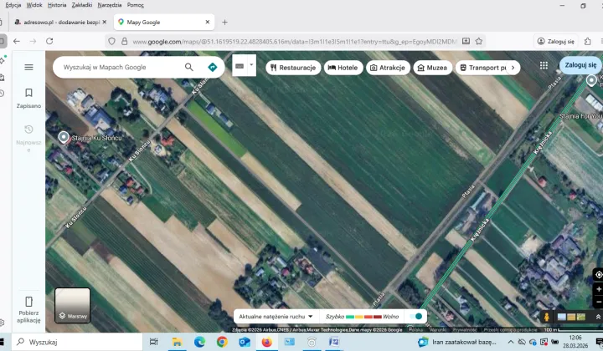Focus the Wyszukaj w Mapach Google field
Screen dimensions: 603x351
[x=117, y=67]
